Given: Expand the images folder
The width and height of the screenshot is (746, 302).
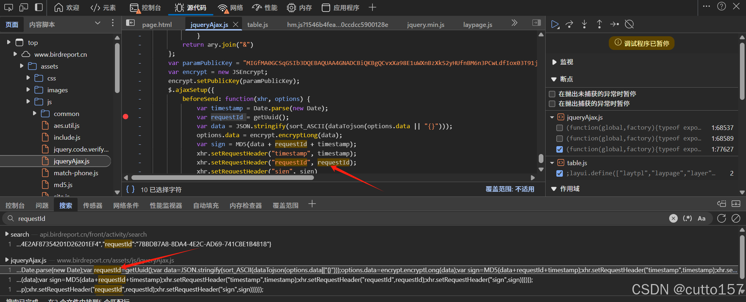Looking at the screenshot, I should (28, 90).
